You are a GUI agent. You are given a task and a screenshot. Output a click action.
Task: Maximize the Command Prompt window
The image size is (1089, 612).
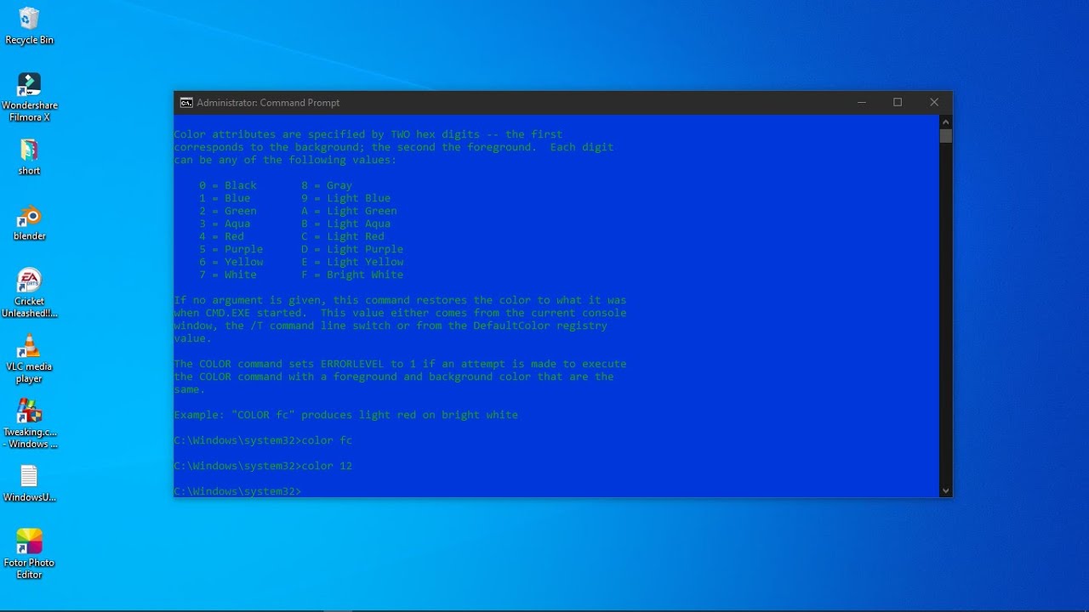coord(898,103)
